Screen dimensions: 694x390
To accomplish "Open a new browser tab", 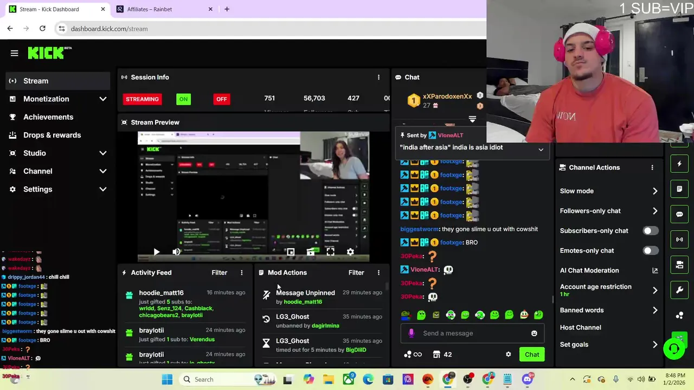I will tap(227, 9).
